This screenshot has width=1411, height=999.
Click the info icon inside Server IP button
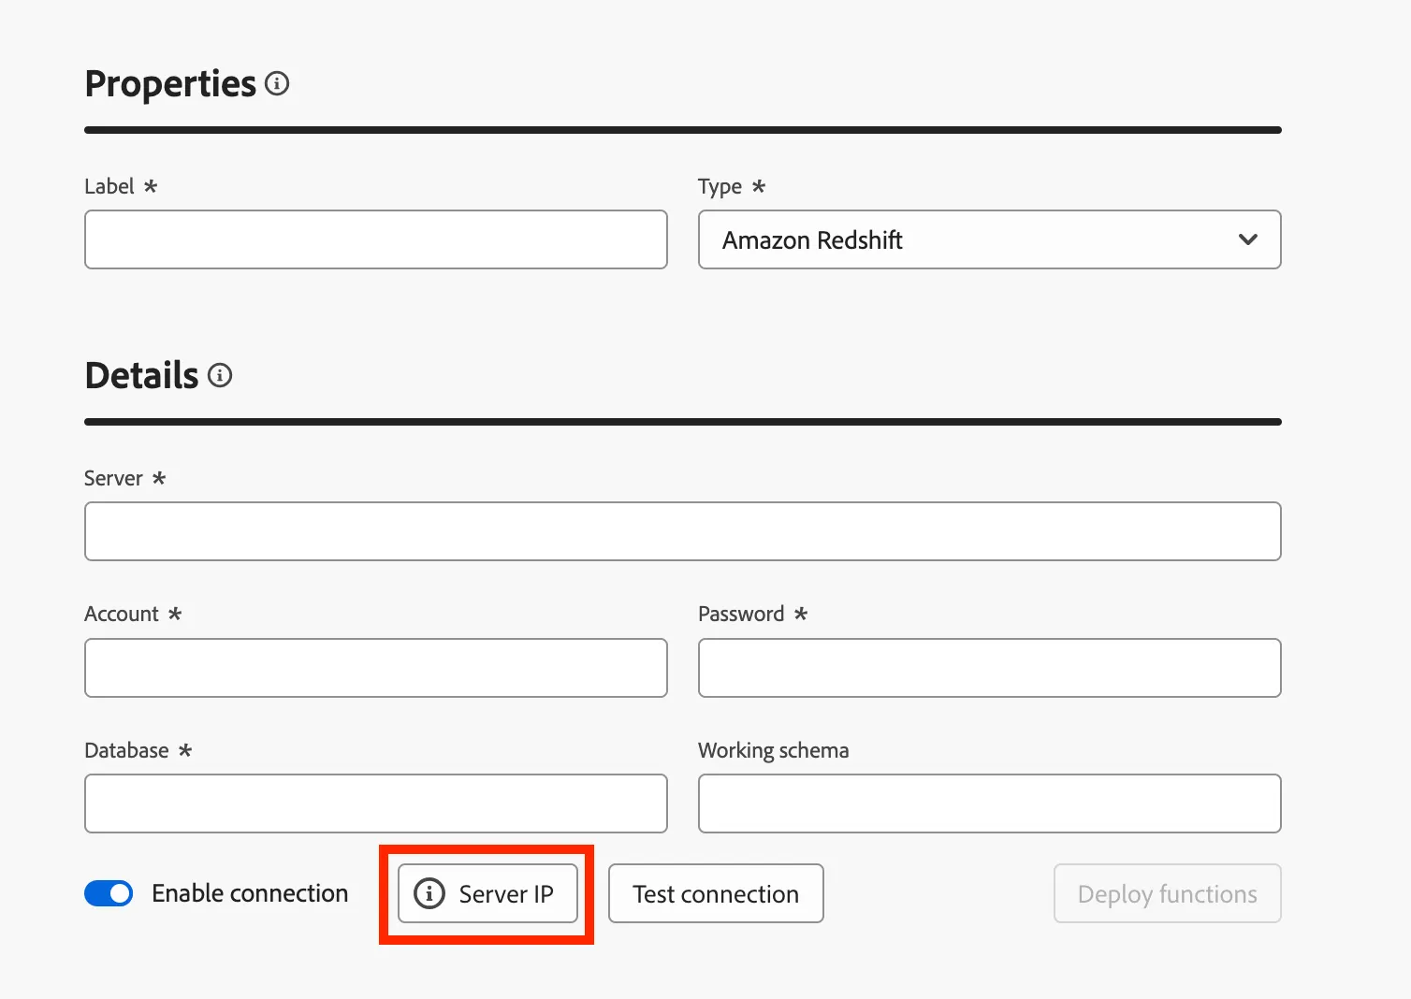click(x=429, y=893)
